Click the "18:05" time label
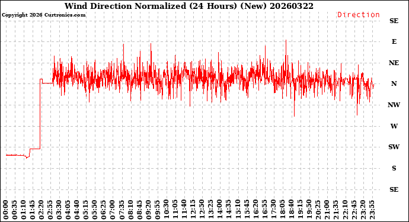The image size is (409, 222). pyautogui.click(x=283, y=210)
